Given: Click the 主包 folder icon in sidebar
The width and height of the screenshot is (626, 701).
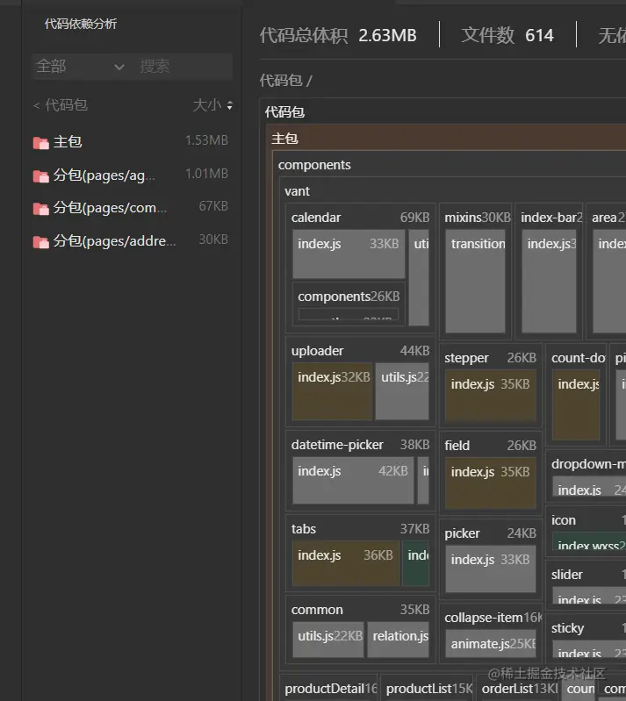Looking at the screenshot, I should tap(40, 143).
